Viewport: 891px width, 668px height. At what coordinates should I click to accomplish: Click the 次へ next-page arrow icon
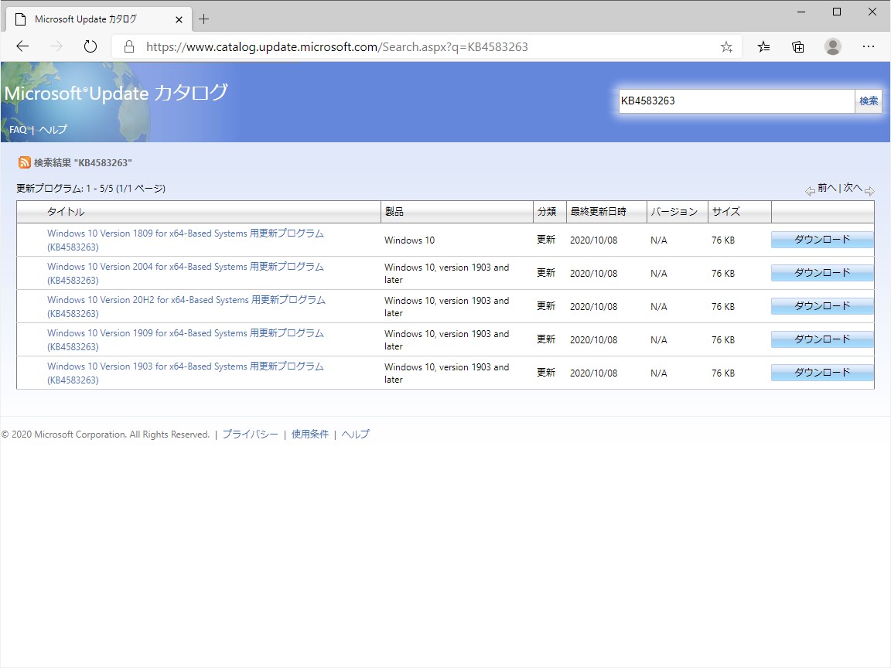[x=869, y=191]
